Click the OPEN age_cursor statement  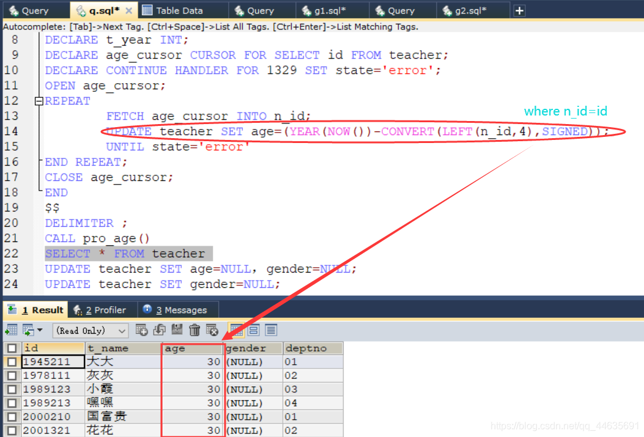click(x=105, y=86)
